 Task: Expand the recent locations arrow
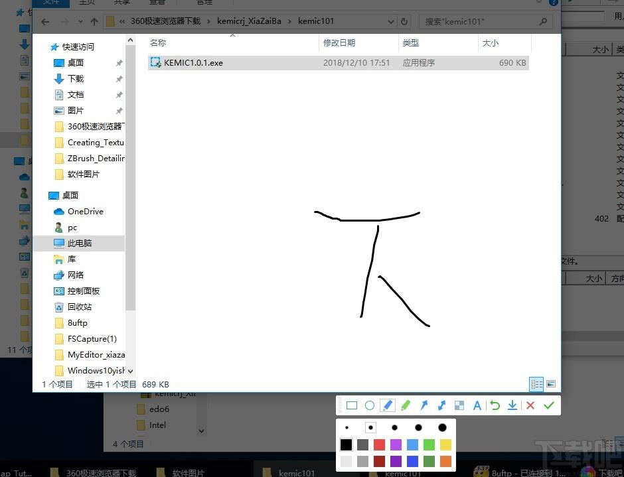(x=81, y=21)
